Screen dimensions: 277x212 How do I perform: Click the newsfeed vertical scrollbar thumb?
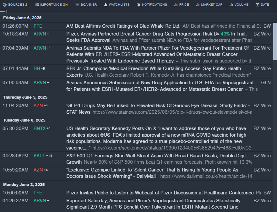pos(275,41)
